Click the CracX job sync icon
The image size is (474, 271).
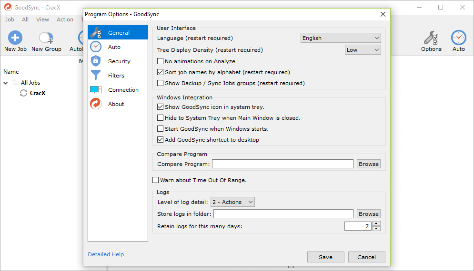tap(23, 93)
